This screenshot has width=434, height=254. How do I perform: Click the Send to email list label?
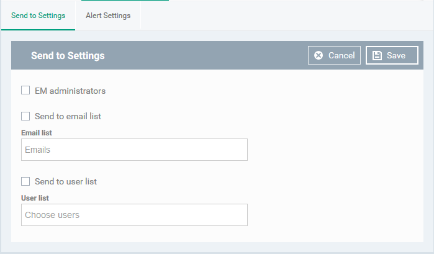(x=68, y=116)
